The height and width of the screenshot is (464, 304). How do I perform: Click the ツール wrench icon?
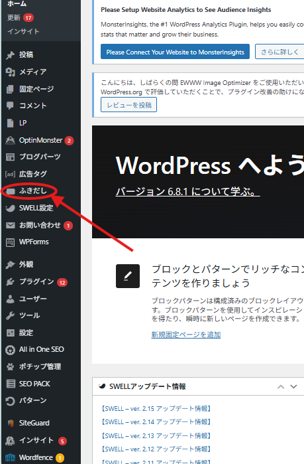(11, 316)
